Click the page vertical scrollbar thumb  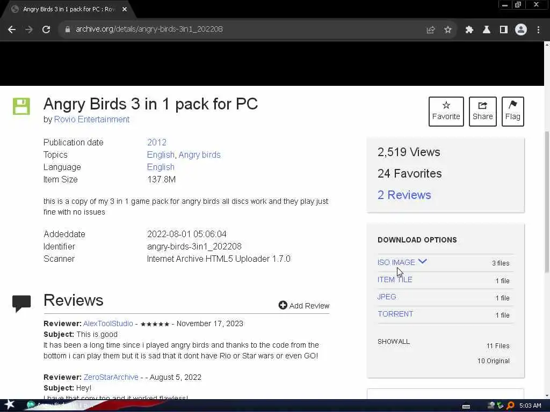point(547,202)
